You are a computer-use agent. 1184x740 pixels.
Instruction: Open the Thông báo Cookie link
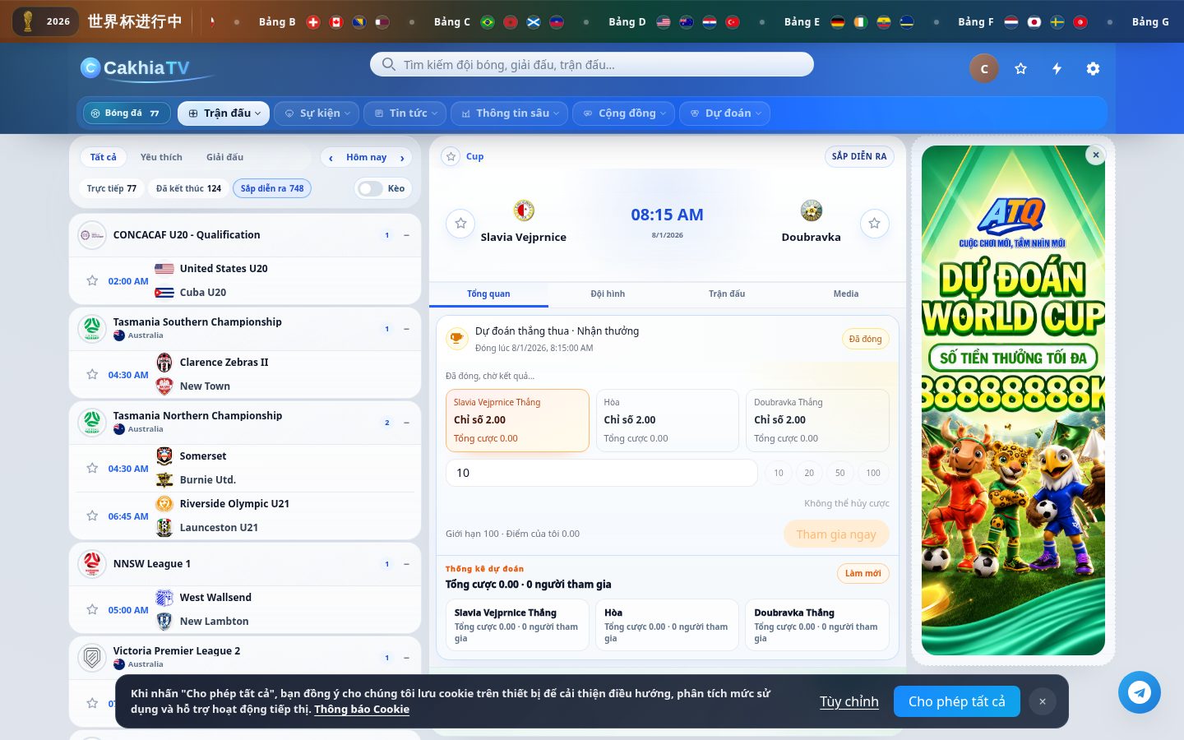pos(362,710)
